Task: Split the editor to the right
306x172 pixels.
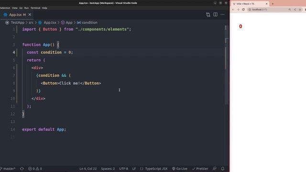Action: tap(215, 15)
